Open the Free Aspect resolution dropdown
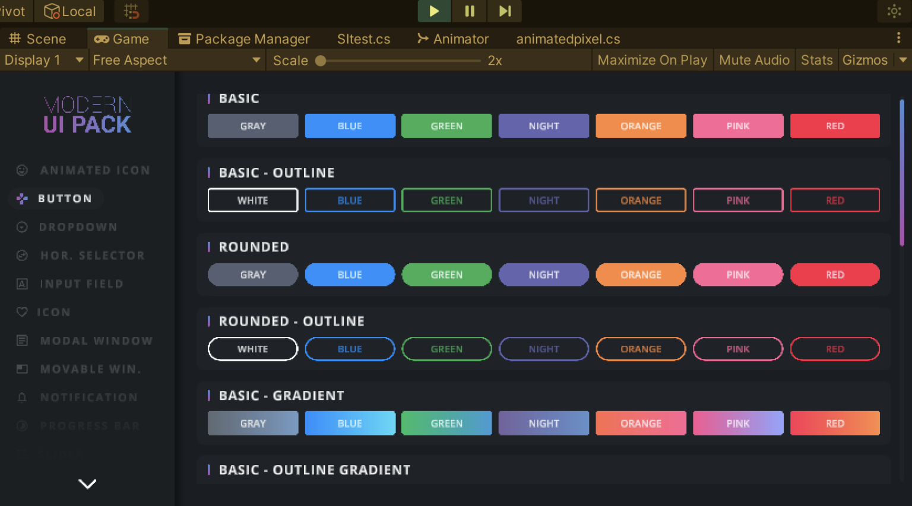912x506 pixels. (x=176, y=60)
